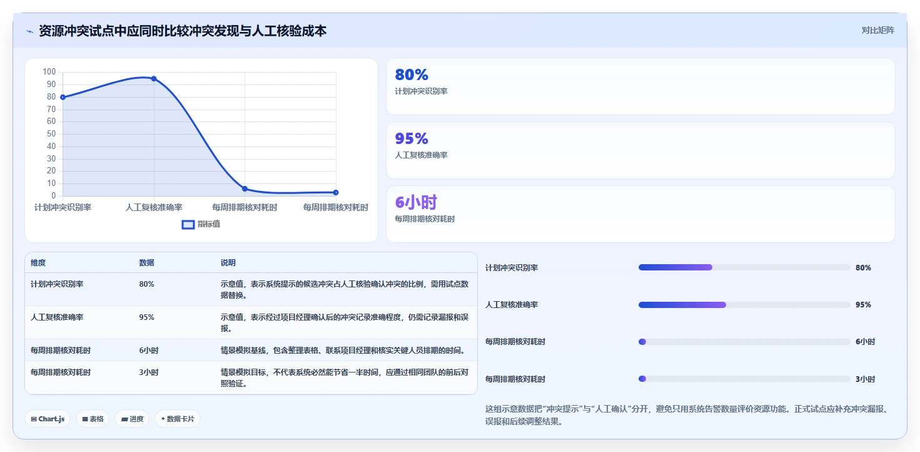Image resolution: width=920 pixels, height=452 pixels.
Task: Click the 人工复核准确率 x-axis label on the chart
Action: (x=154, y=207)
